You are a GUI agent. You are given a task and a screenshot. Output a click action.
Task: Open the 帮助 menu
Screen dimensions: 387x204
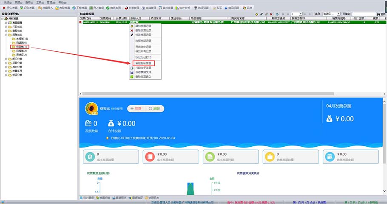pyautogui.click(x=63, y=3)
